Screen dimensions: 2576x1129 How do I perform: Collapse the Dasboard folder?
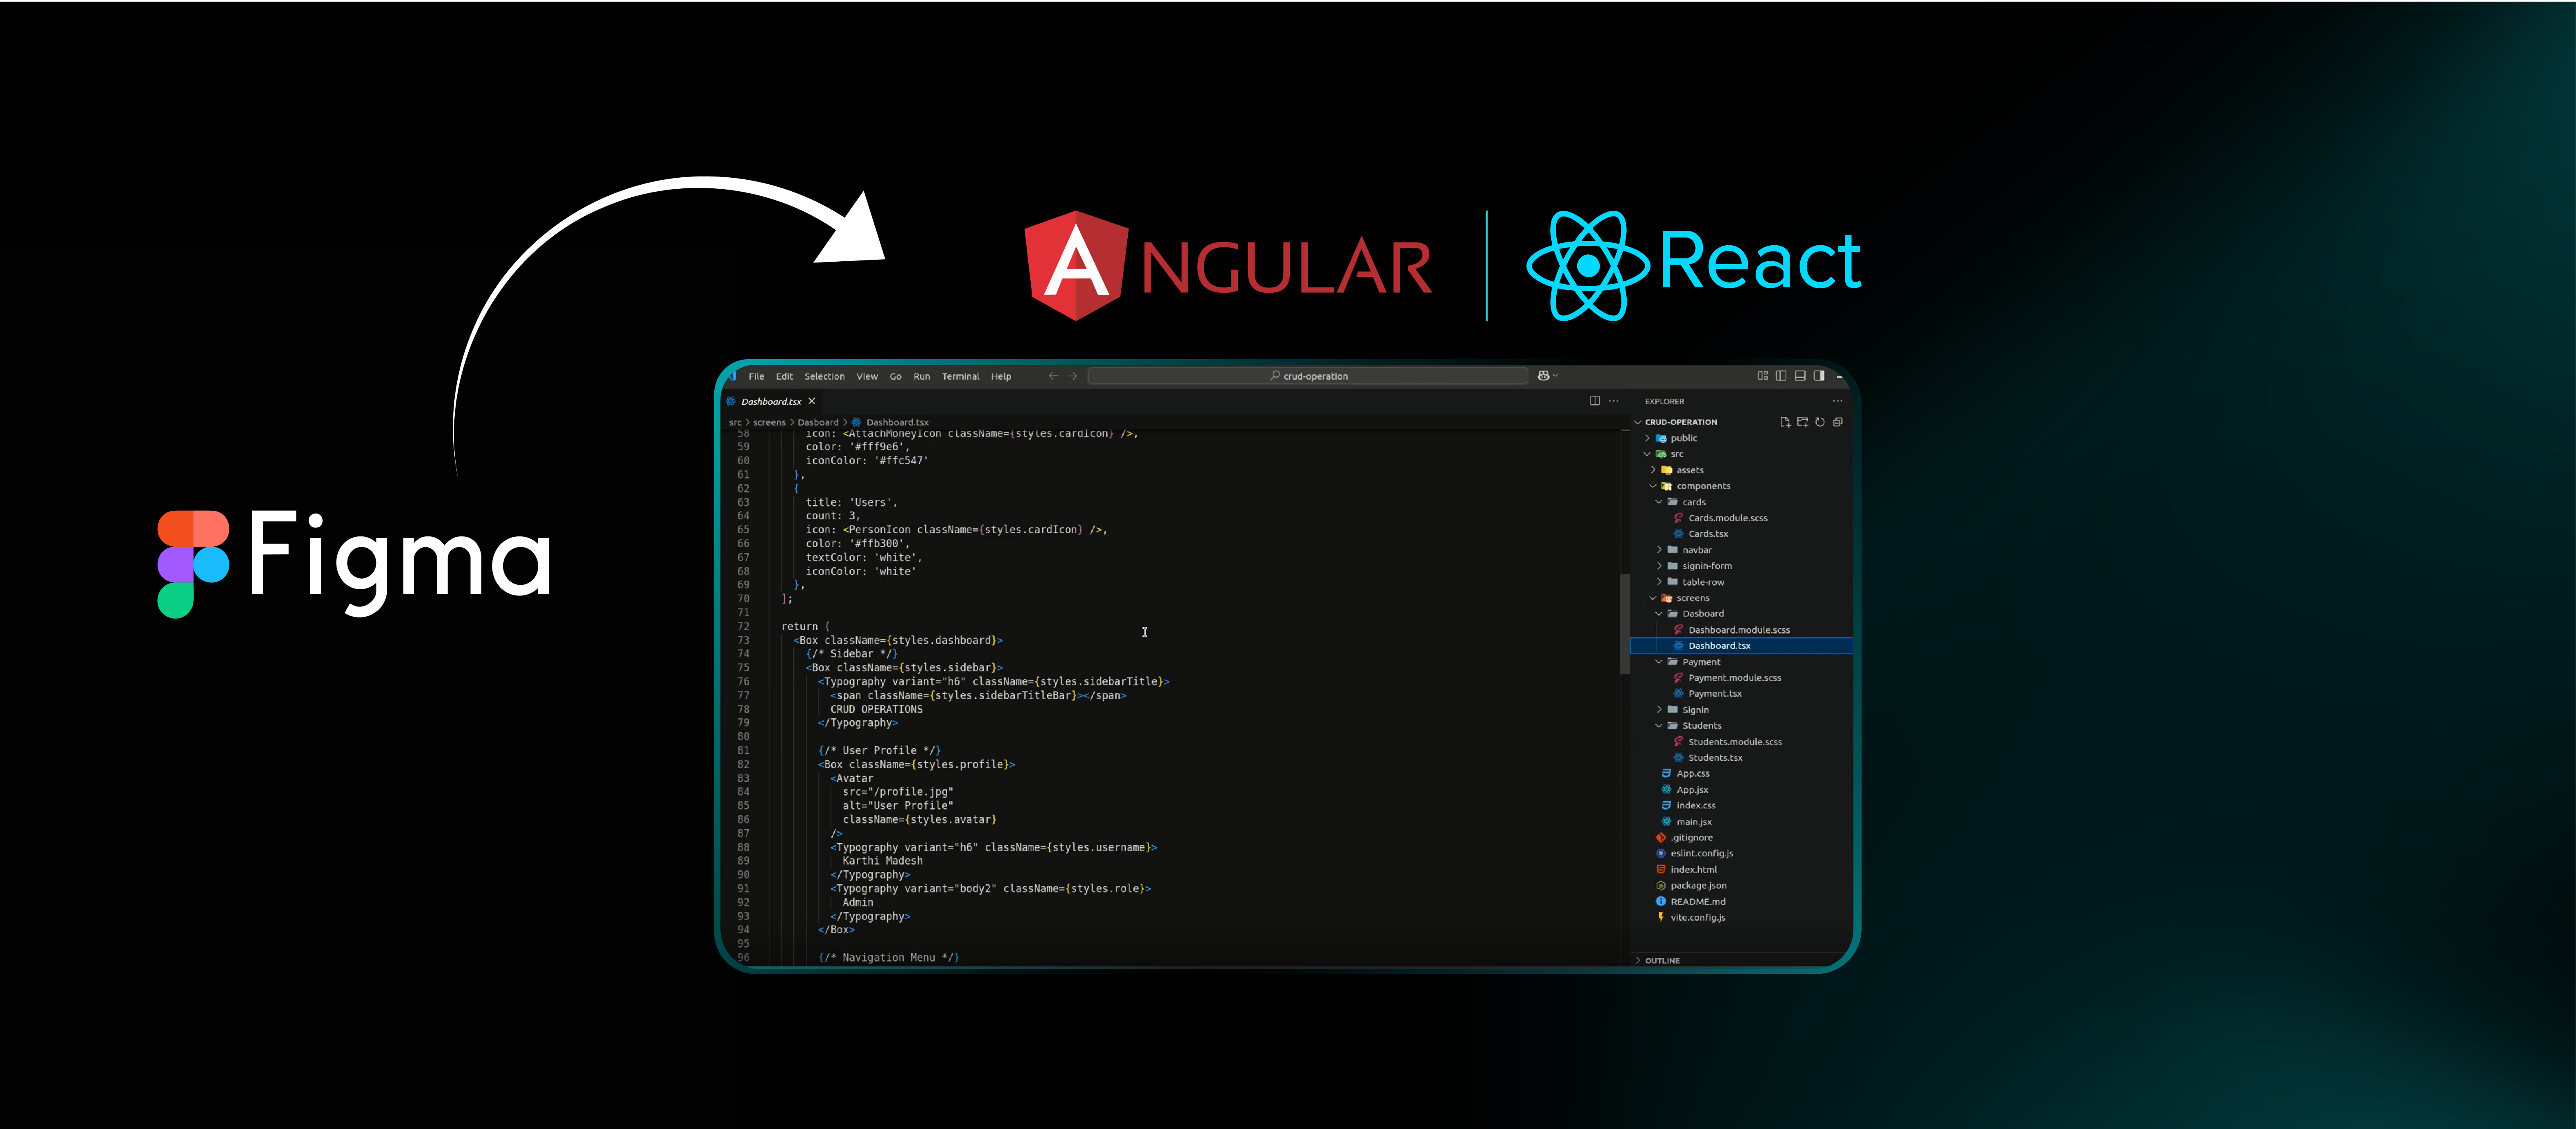pos(1742,614)
